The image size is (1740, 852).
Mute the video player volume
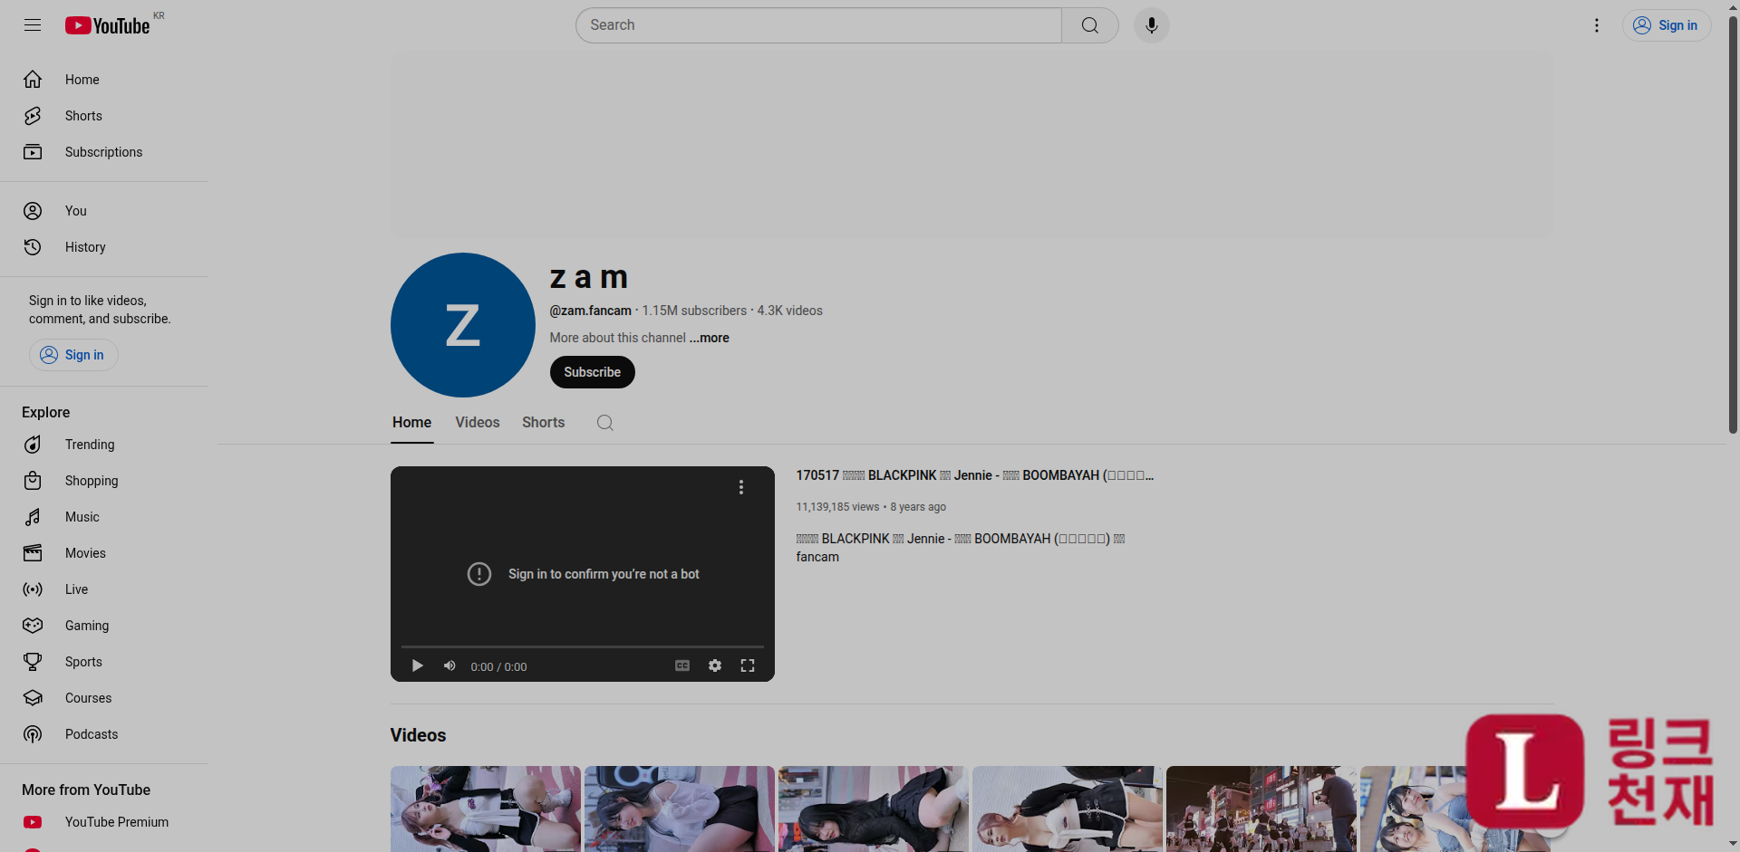[x=449, y=665]
